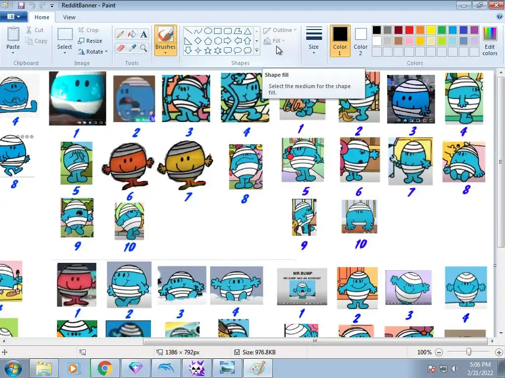Image resolution: width=505 pixels, height=378 pixels.
Task: Click the Cut button
Action: coord(35,30)
